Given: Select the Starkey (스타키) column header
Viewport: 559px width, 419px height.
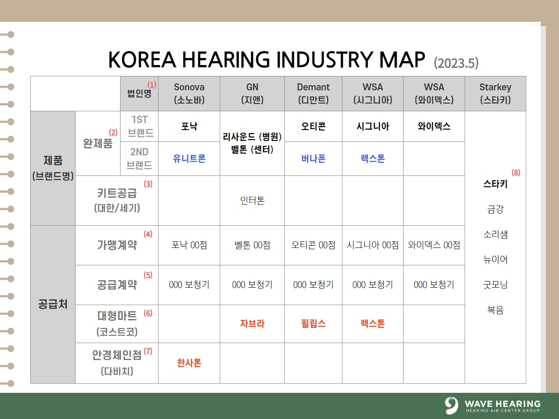Looking at the screenshot, I should [495, 93].
